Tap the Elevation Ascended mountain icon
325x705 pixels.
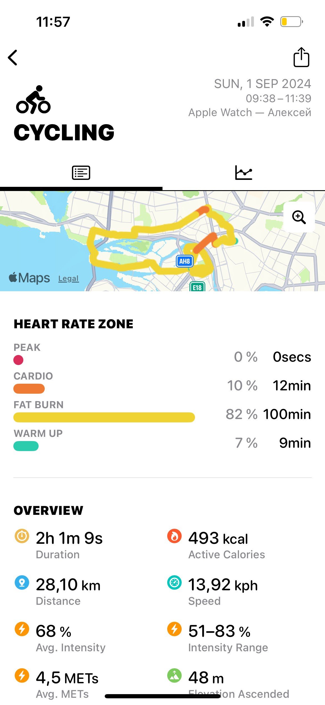[174, 675]
